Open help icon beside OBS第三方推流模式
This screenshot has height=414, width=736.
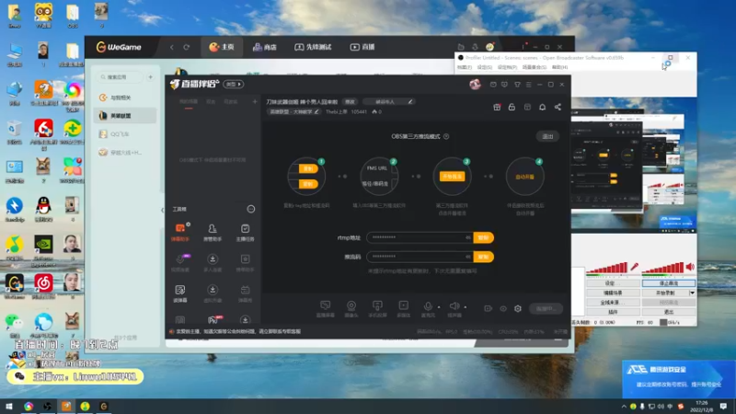[446, 136]
